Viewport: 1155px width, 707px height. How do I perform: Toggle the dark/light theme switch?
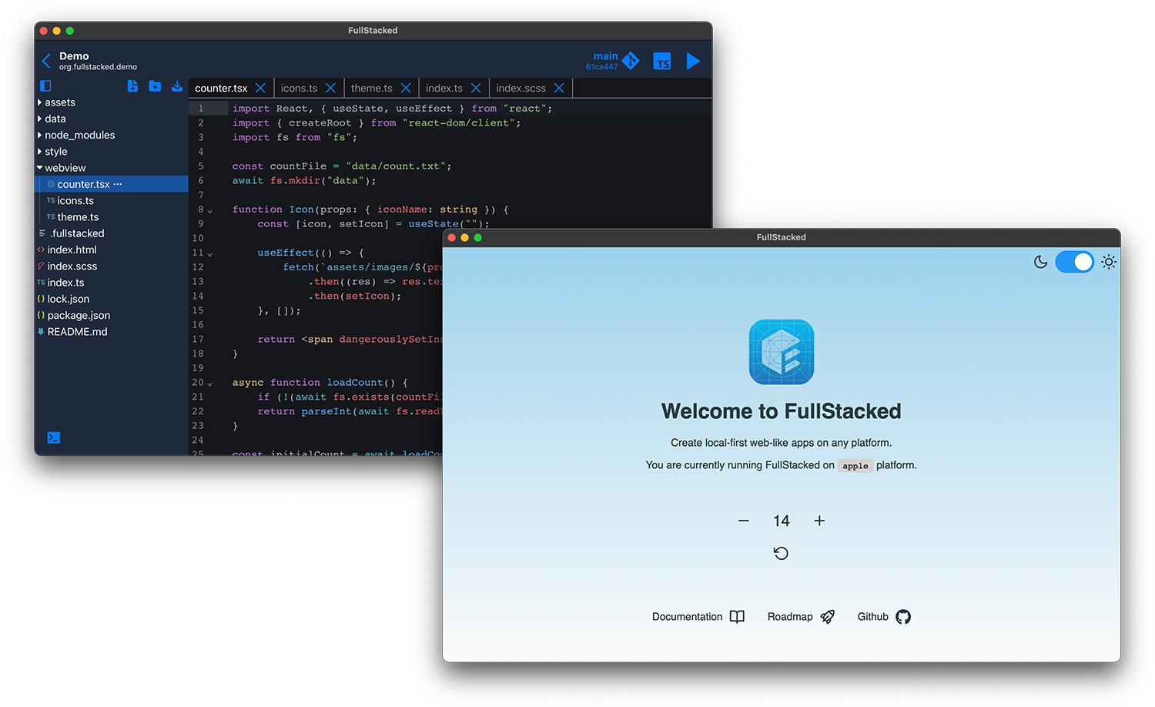1074,262
